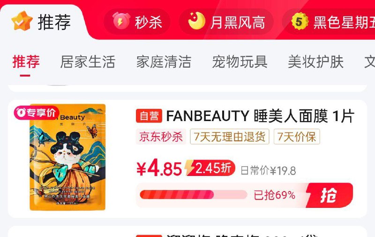Screen dimensions: 375x237
Task: Switch to 宠物玩具 category
Action: coord(240,62)
